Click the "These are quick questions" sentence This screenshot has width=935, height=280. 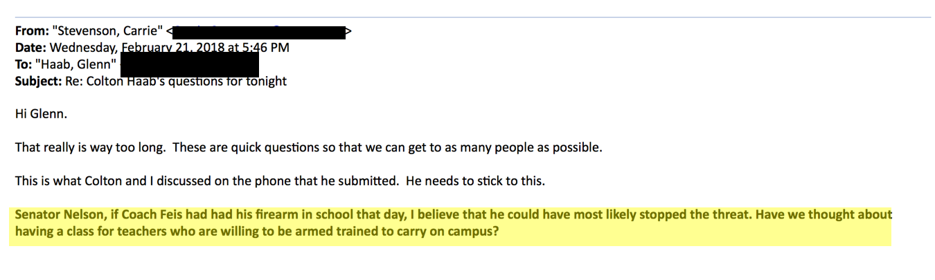pyautogui.click(x=346, y=147)
